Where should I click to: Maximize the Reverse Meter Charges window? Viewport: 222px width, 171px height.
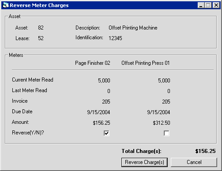(208, 5)
